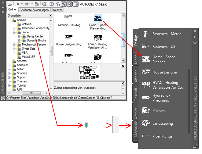Select the House Designer.dwg file
202x154 pixels.
point(68,41)
